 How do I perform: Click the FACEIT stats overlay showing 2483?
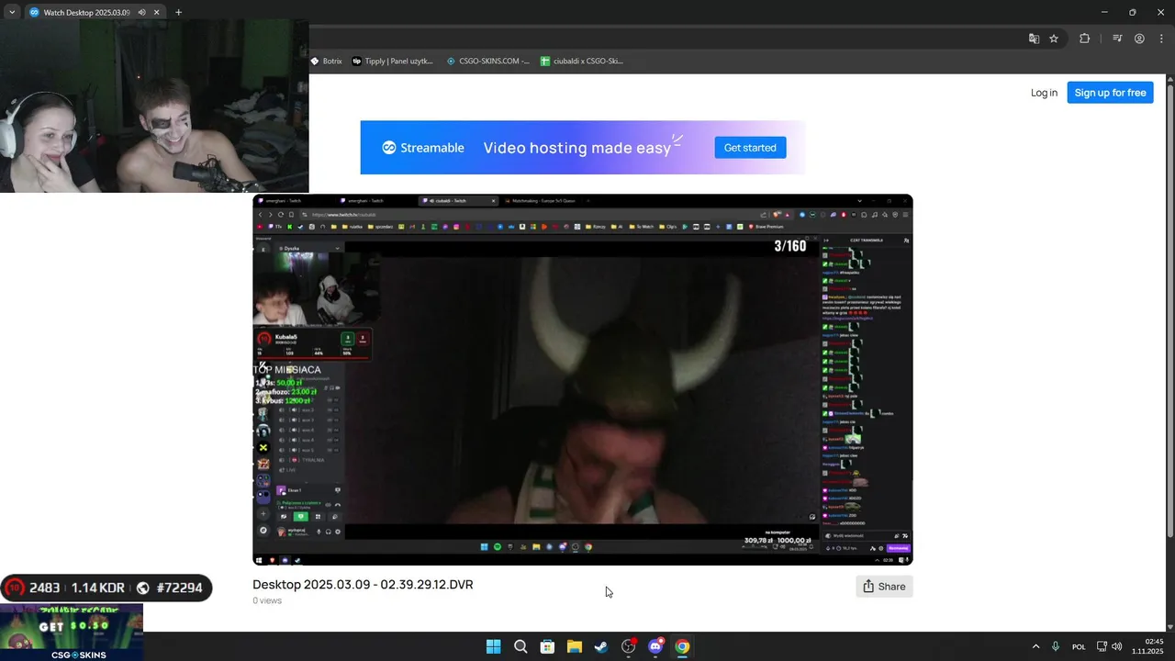click(x=106, y=588)
